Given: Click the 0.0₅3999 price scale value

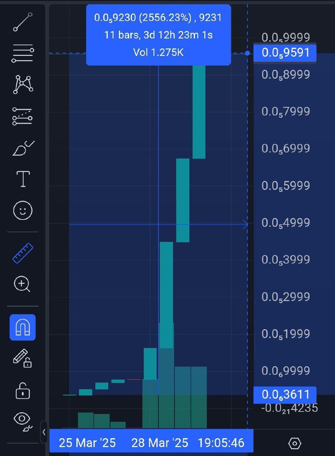Looking at the screenshot, I should [x=286, y=260].
